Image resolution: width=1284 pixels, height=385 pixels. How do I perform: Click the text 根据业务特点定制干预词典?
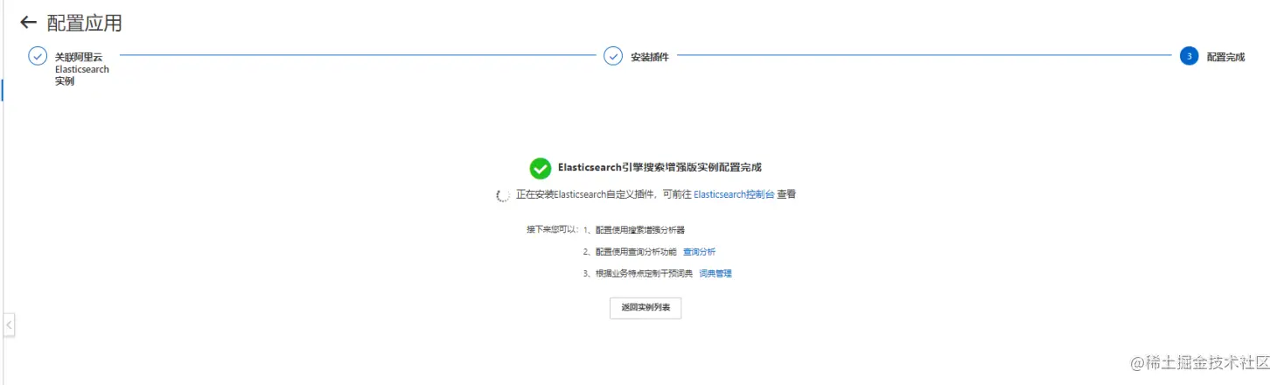pyautogui.click(x=644, y=274)
